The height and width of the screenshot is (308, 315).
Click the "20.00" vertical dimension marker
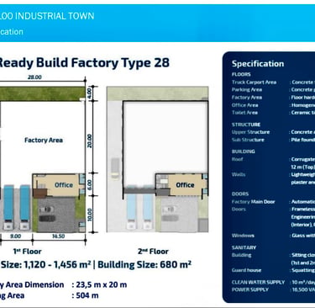[x=89, y=141]
